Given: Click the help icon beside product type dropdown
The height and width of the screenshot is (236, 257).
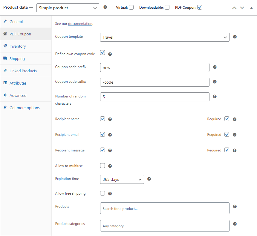Looking at the screenshot, I should click(x=105, y=7).
